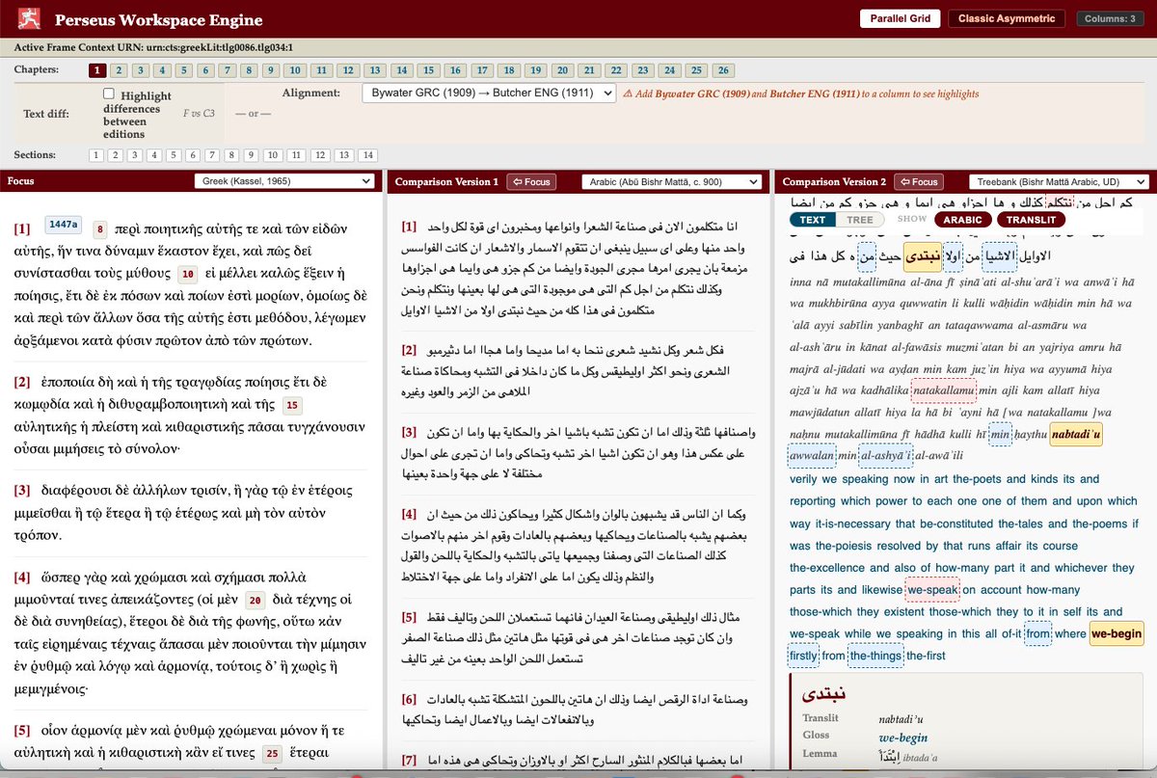This screenshot has width=1157, height=778.
Task: Click highlighted Arabic token نبتدى in treebank
Action: pos(923,256)
